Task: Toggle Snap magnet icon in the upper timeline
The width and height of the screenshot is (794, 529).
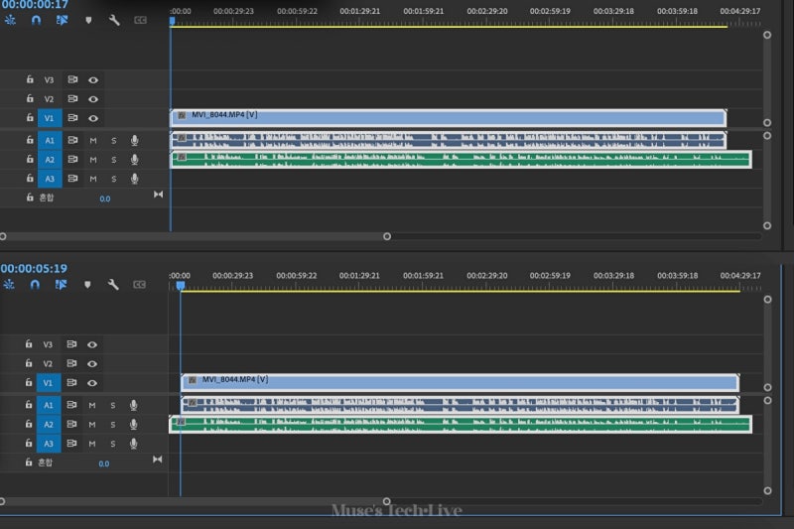Action: point(37,20)
